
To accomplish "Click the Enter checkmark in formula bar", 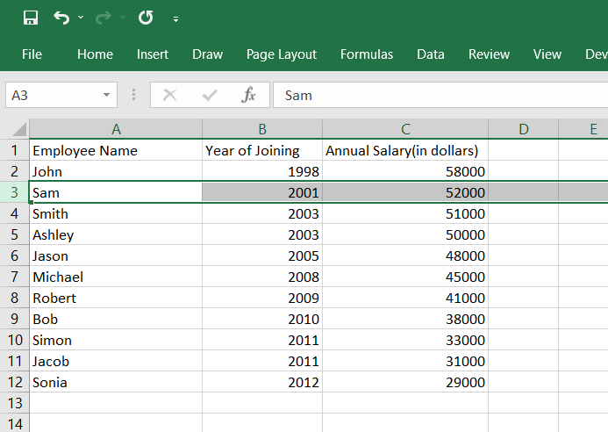I will tap(210, 95).
